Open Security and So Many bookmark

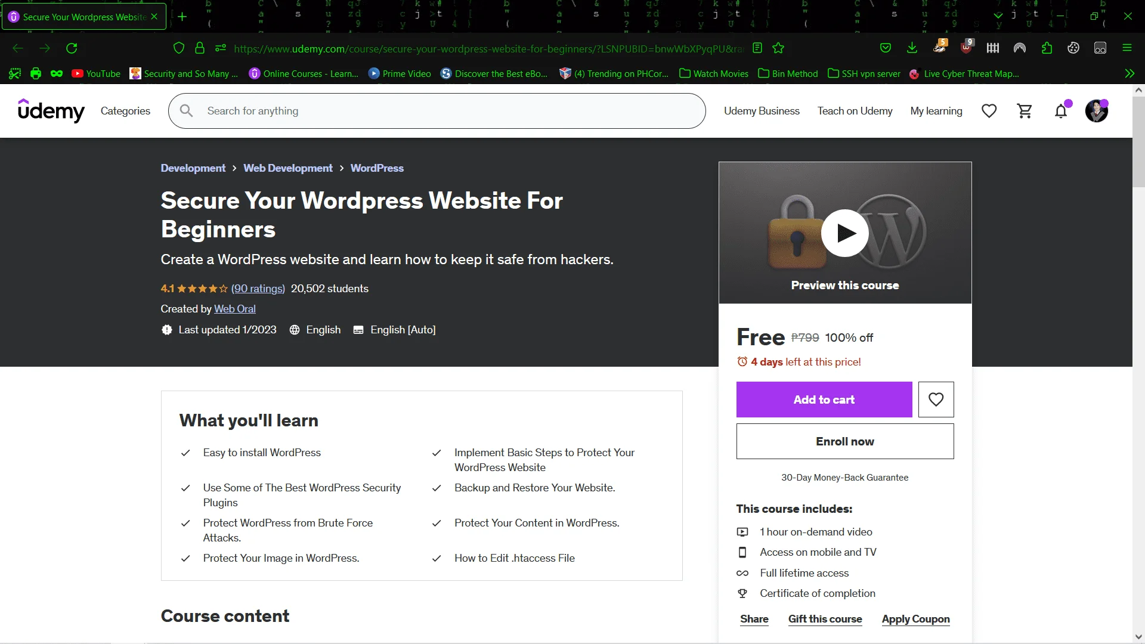click(184, 74)
